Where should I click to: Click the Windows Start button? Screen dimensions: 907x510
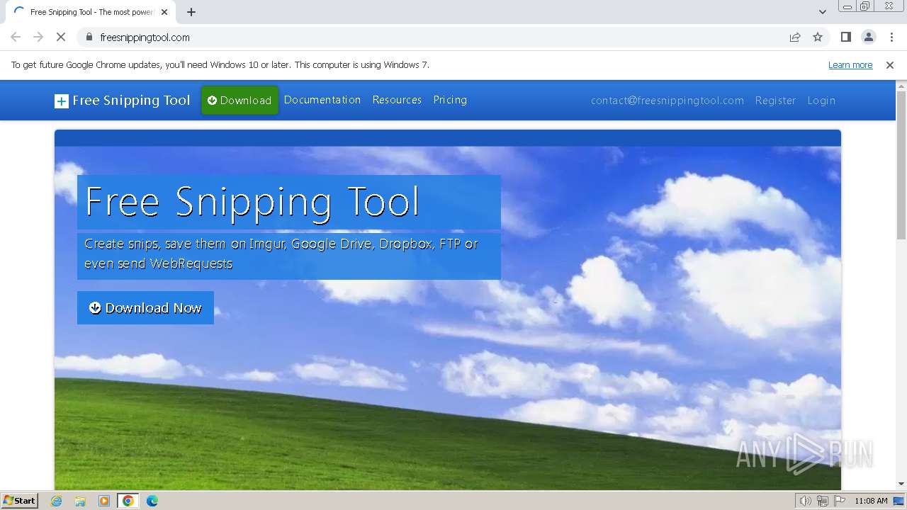coord(19,501)
